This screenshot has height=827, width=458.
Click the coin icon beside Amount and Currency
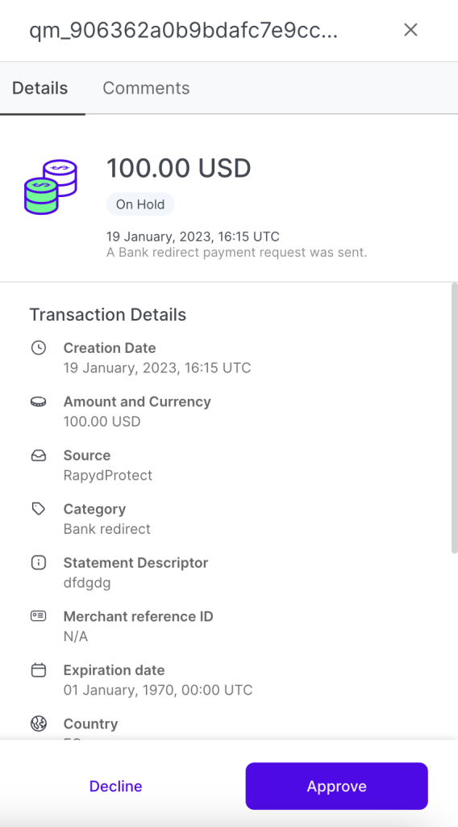tap(39, 402)
